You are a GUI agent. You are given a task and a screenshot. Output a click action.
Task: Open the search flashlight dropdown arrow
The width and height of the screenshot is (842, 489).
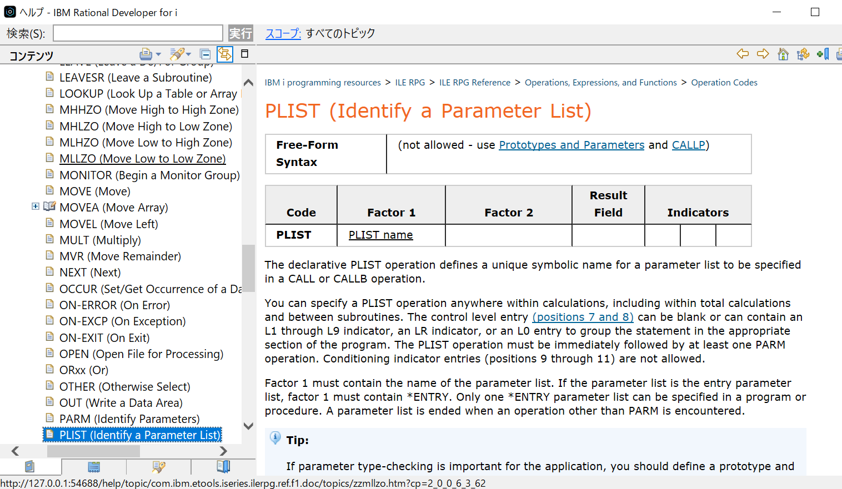click(x=188, y=54)
